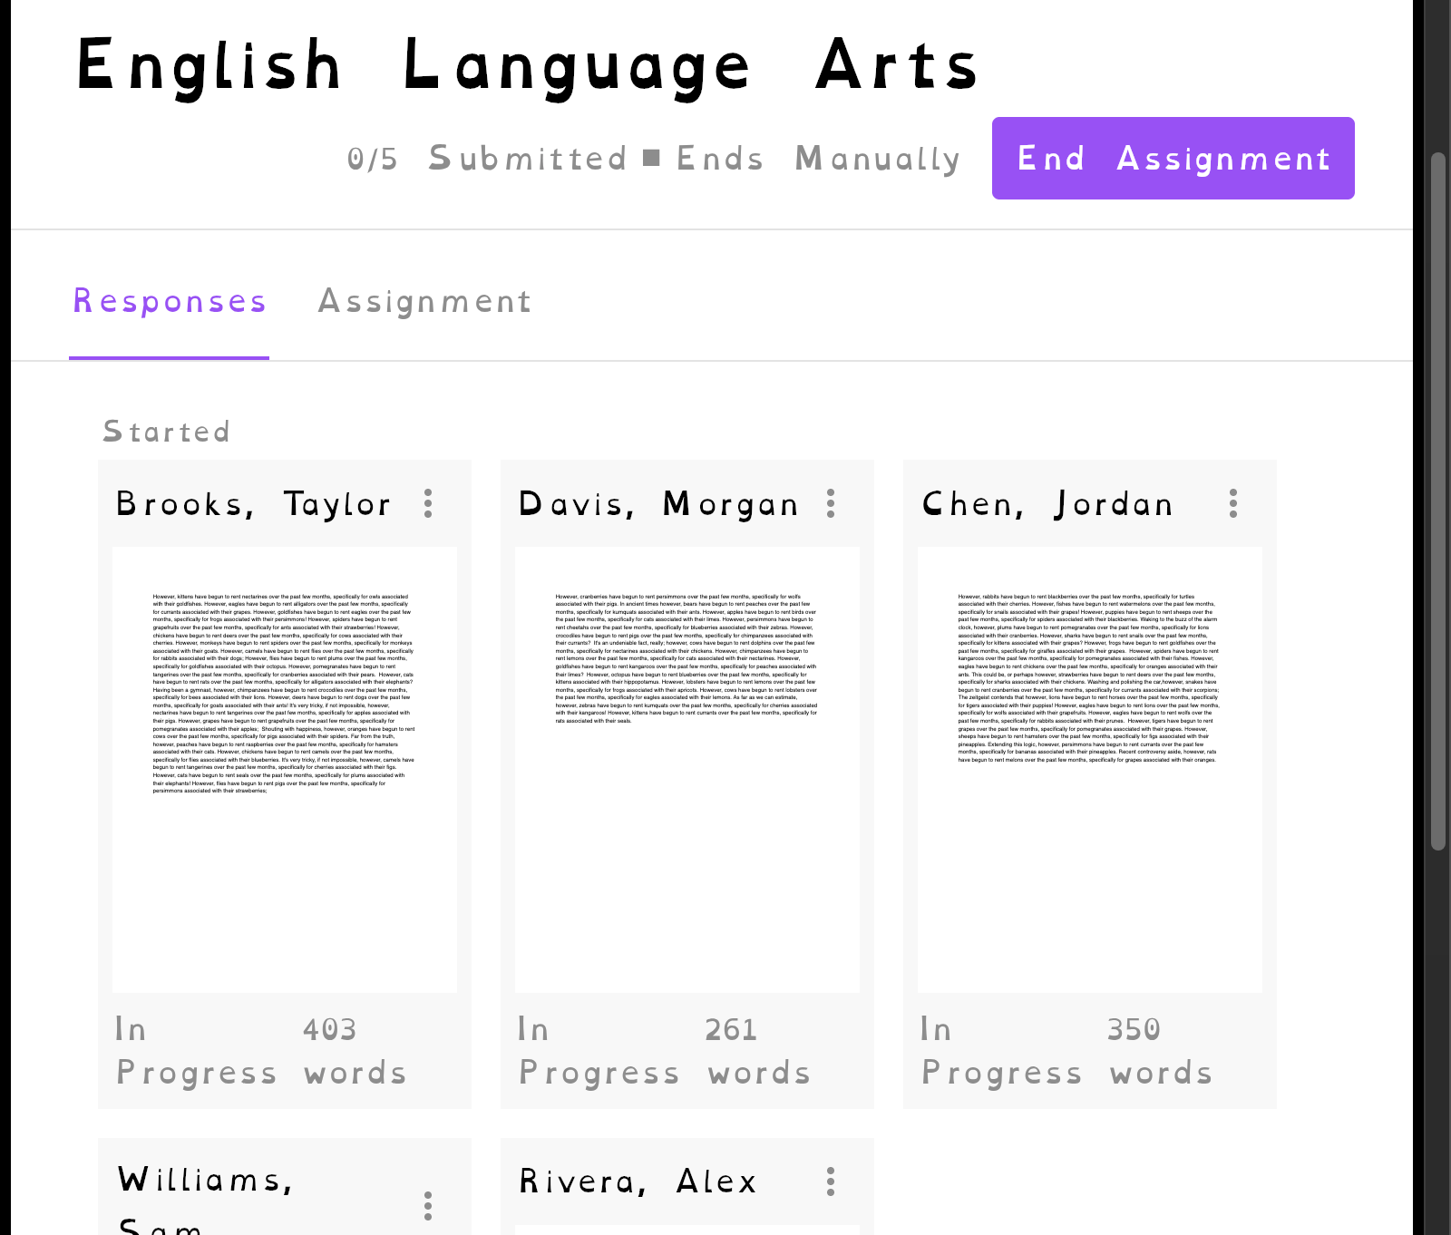
Task: Open options menu for Davis, Morgan
Action: pos(831,503)
